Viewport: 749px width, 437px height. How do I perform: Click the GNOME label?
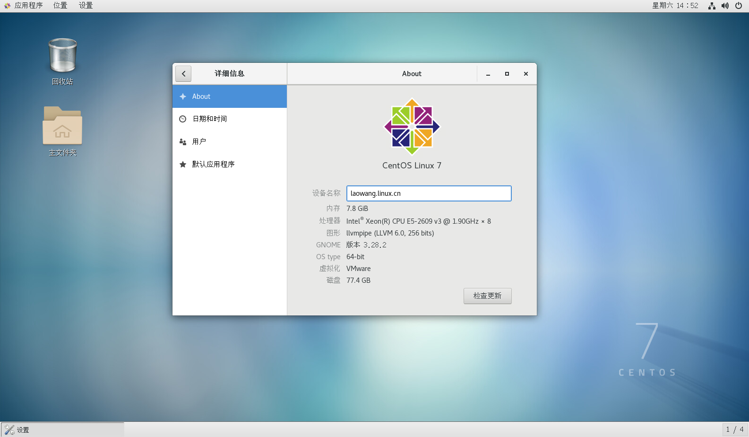click(328, 245)
